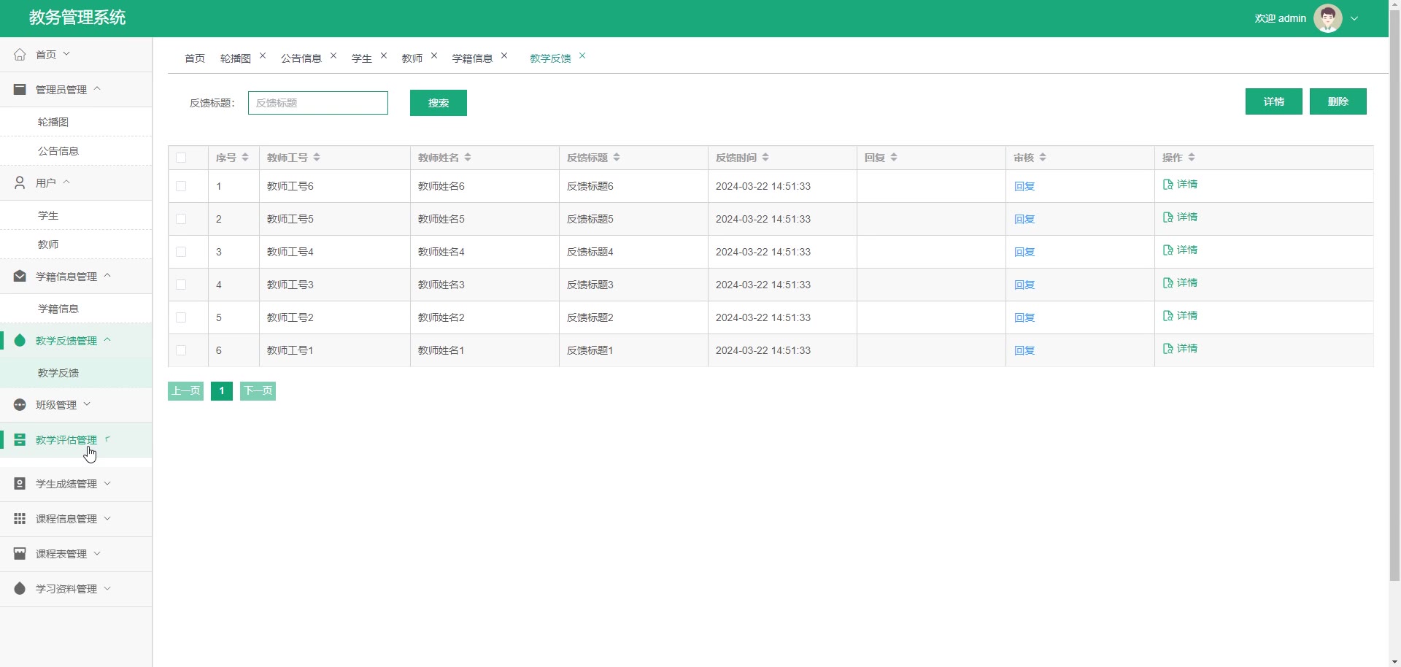The image size is (1401, 667).
Task: Open the 教师 item under 用户 menu
Action: (48, 244)
